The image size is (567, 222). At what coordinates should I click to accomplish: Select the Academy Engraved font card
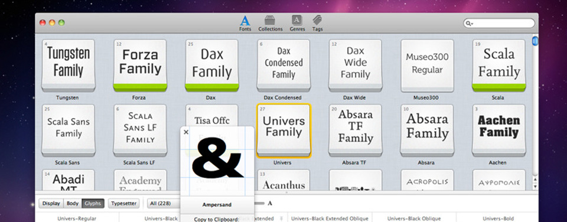click(140, 180)
